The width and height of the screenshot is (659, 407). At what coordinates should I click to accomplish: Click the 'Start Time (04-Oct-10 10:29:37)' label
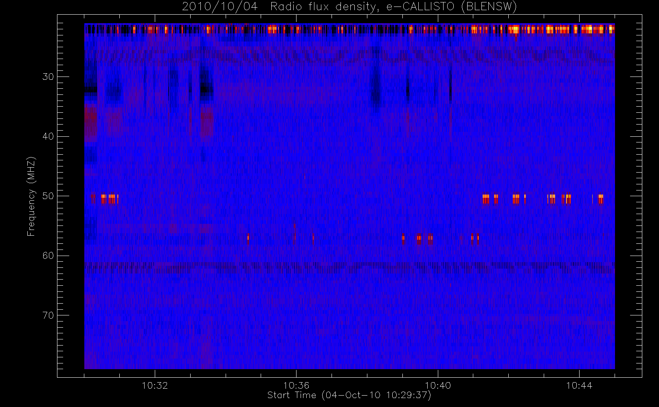[x=349, y=395]
